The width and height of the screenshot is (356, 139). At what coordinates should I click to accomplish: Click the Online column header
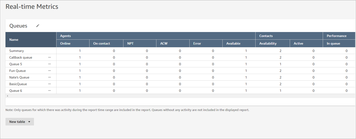pyautogui.click(x=65, y=43)
